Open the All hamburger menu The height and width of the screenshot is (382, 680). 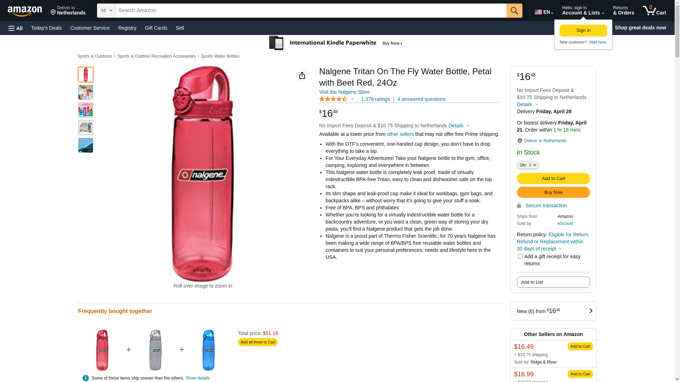(x=16, y=28)
